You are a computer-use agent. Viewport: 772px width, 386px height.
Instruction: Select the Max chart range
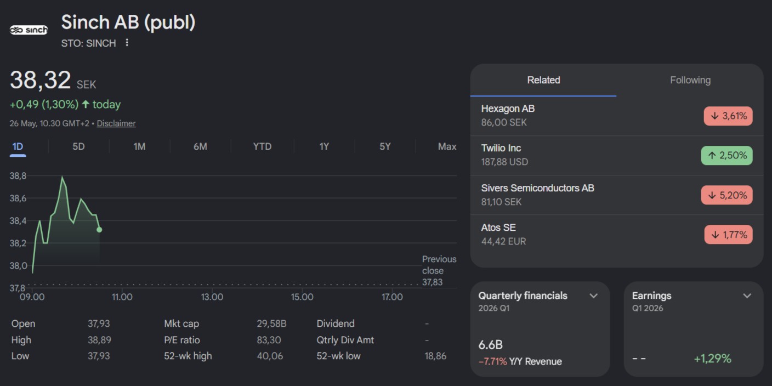coord(447,146)
